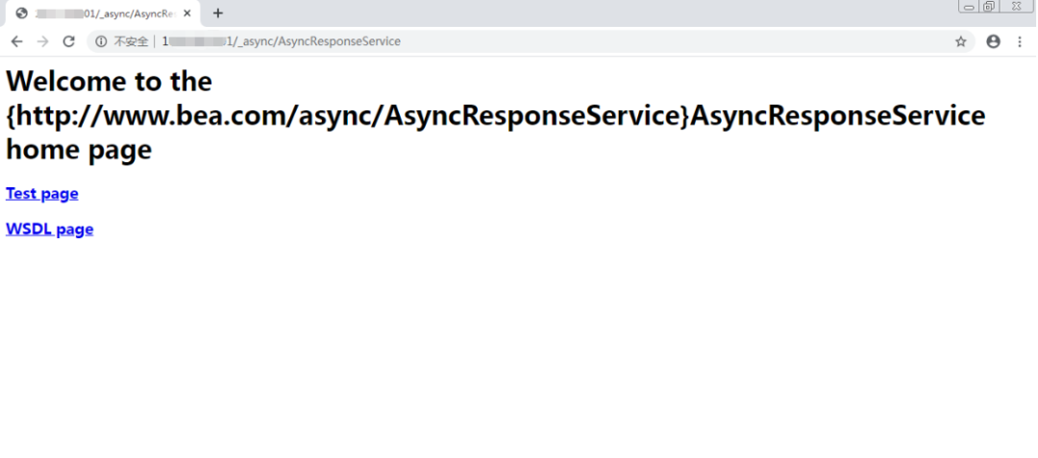Click the bea.com AsyncResponseService heading line
The width and height of the screenshot is (1038, 458).
click(x=496, y=115)
